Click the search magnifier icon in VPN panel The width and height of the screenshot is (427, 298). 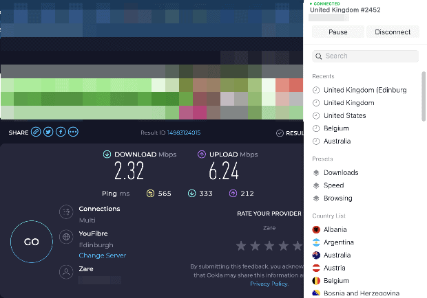coord(318,56)
